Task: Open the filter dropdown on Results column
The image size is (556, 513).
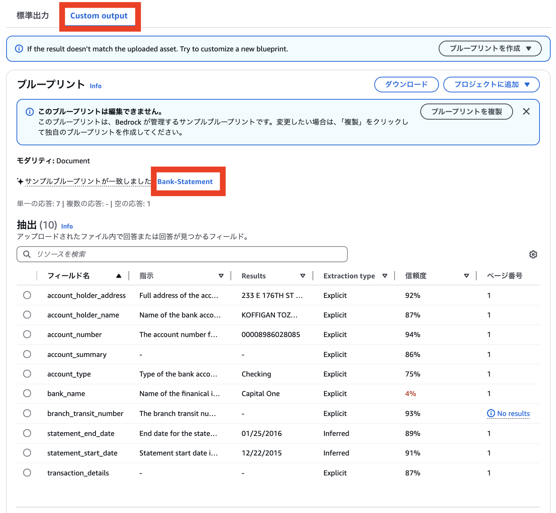Action: (x=303, y=275)
